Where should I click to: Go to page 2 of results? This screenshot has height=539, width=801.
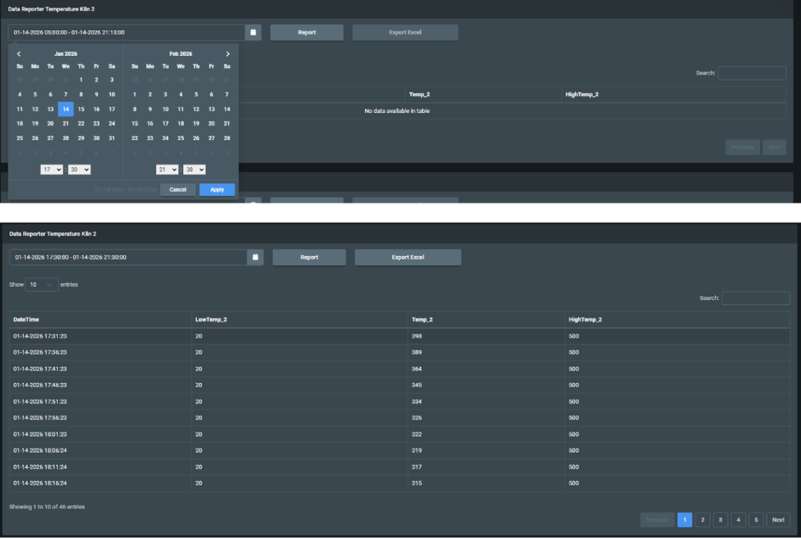coord(702,520)
